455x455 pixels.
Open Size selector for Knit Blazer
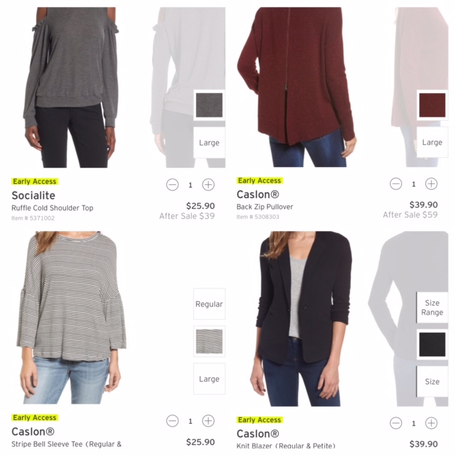coord(432,382)
